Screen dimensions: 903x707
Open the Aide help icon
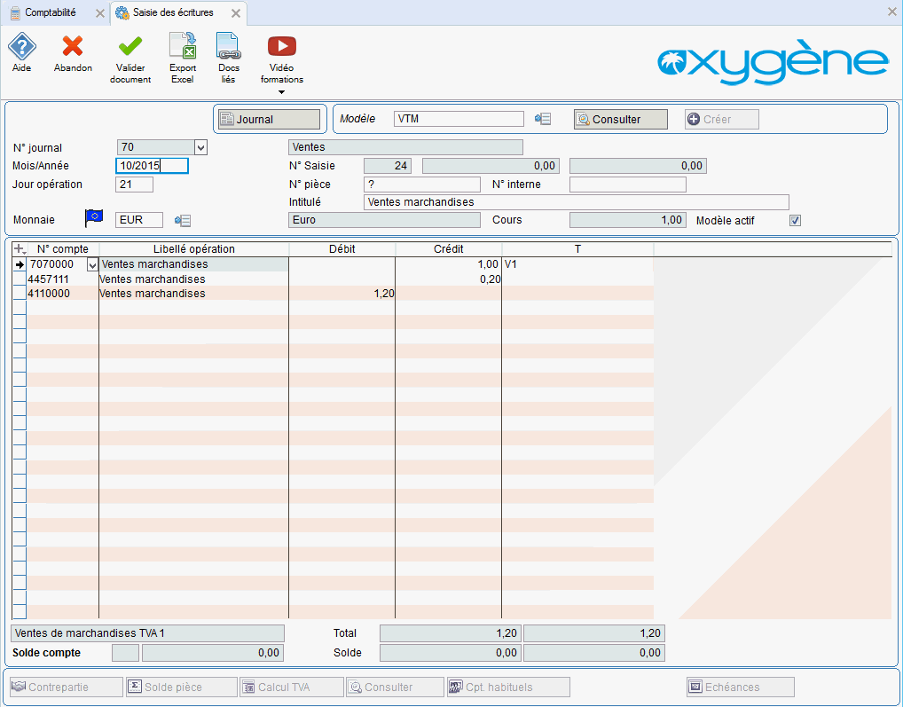click(x=22, y=47)
